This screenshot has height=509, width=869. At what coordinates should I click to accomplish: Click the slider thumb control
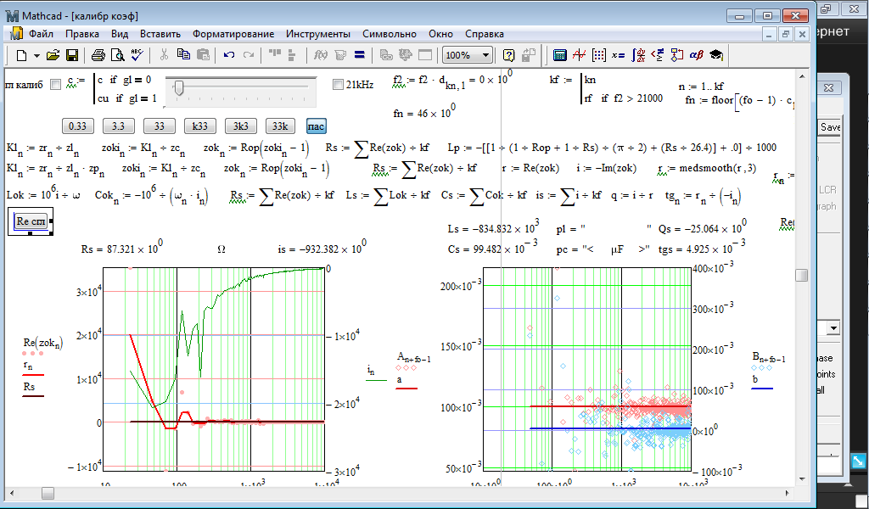[178, 87]
